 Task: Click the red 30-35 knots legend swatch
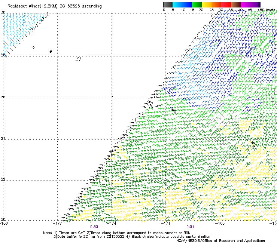(x=226, y=4)
